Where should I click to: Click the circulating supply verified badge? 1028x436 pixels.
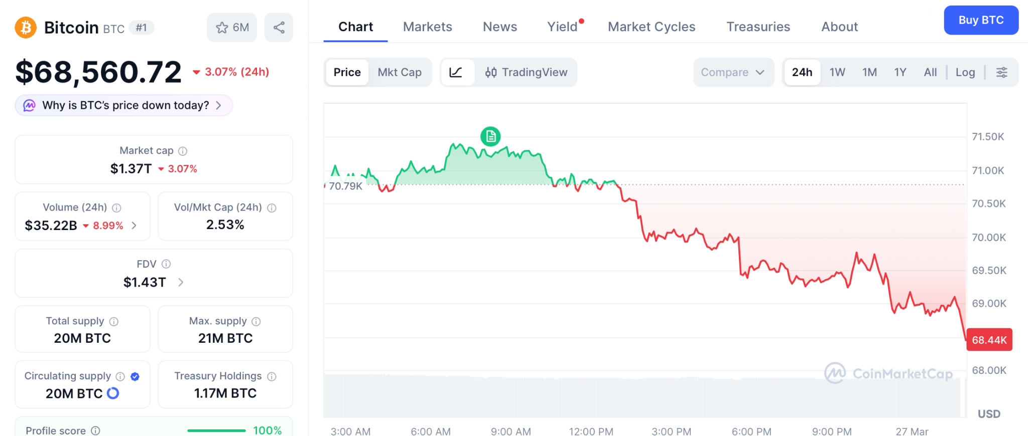[135, 376]
